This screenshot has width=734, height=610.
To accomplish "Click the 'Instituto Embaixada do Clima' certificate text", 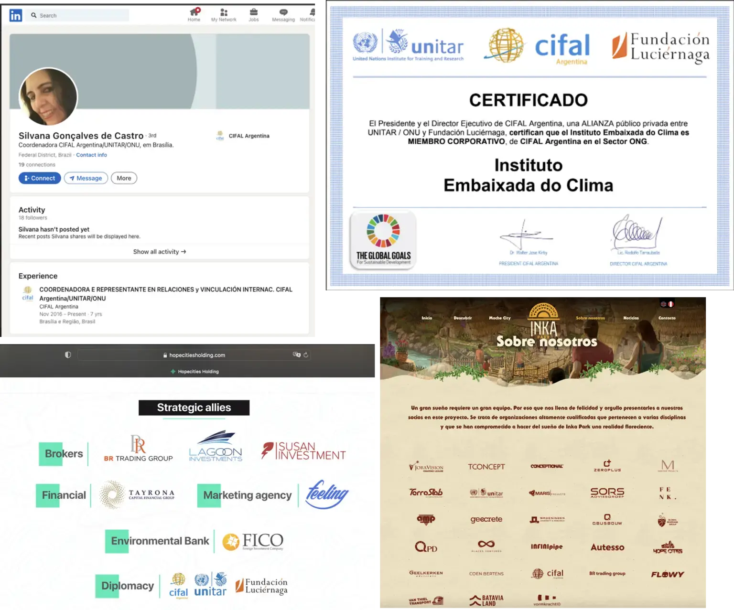I will 528,175.
